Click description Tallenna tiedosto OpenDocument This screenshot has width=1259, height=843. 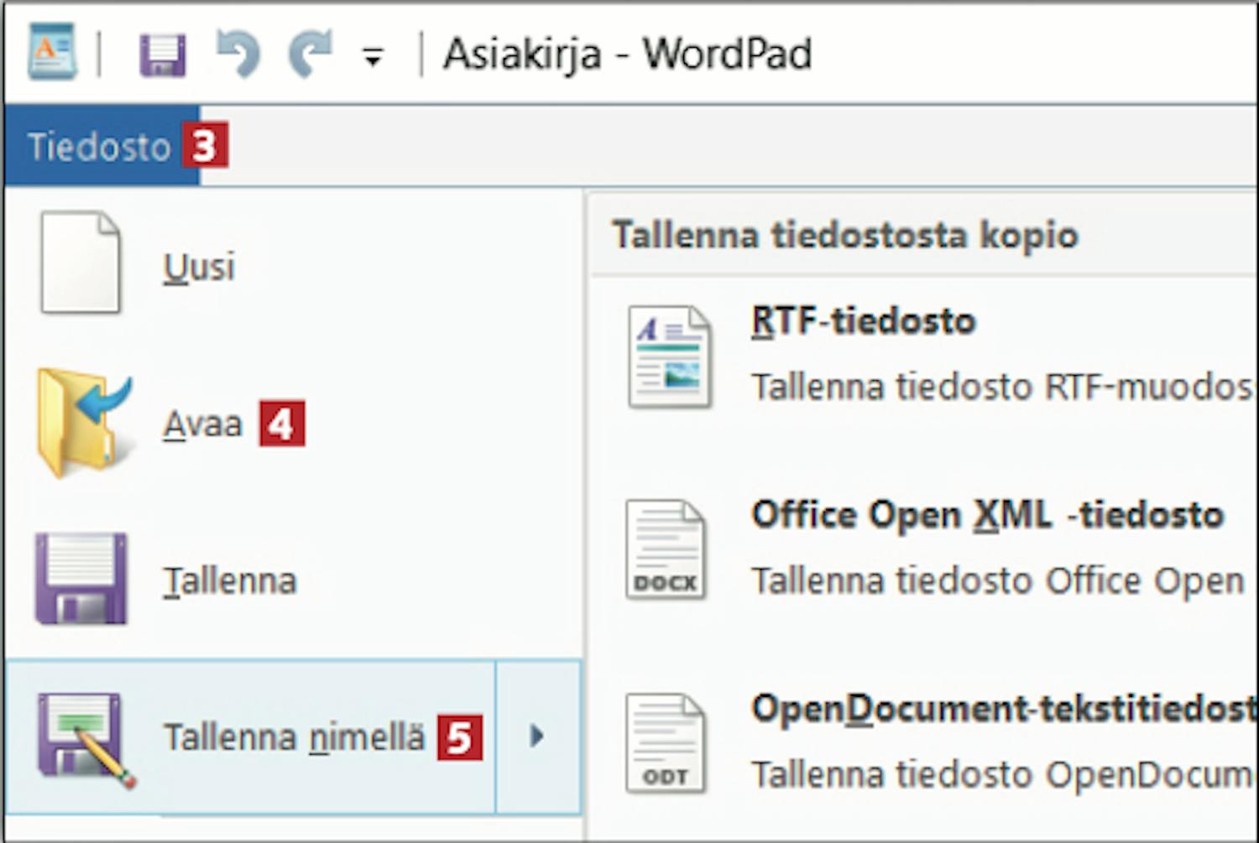tap(1004, 775)
